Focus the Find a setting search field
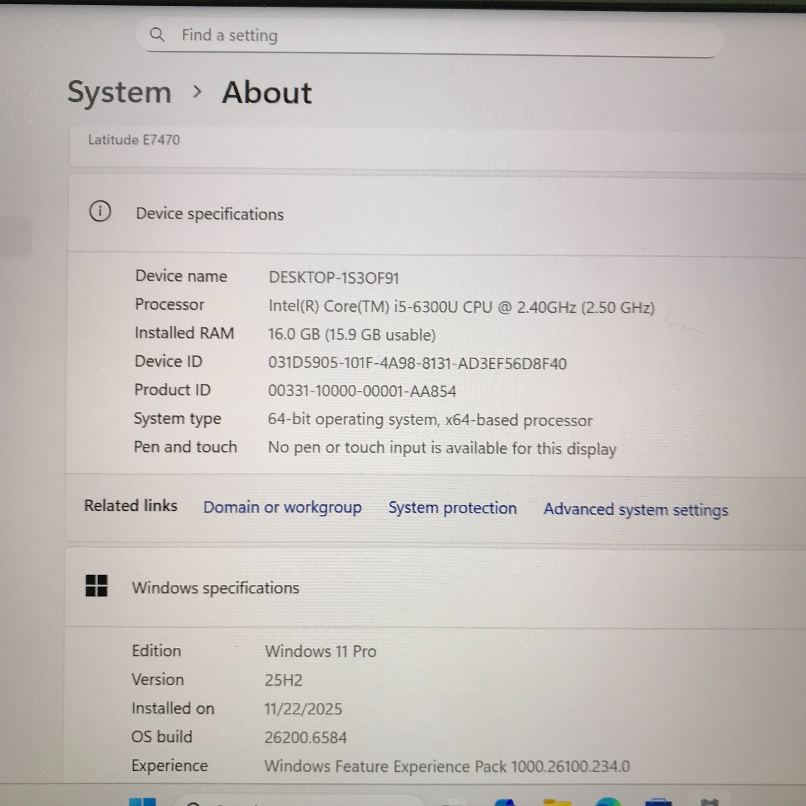 click(x=430, y=38)
